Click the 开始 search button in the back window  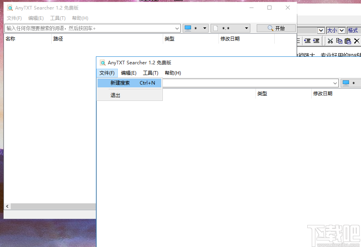point(276,28)
